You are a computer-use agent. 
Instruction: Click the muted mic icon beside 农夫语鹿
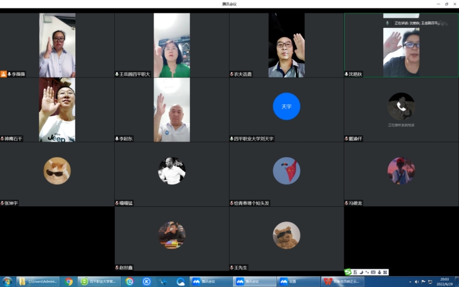(231, 74)
